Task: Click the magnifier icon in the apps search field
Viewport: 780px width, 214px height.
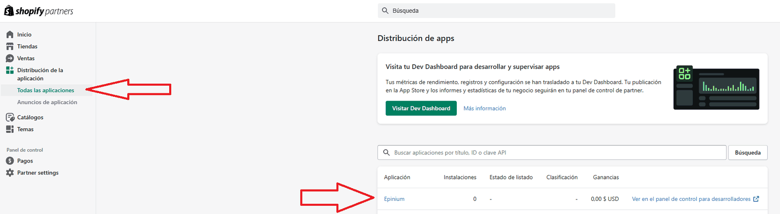Action: tap(386, 153)
